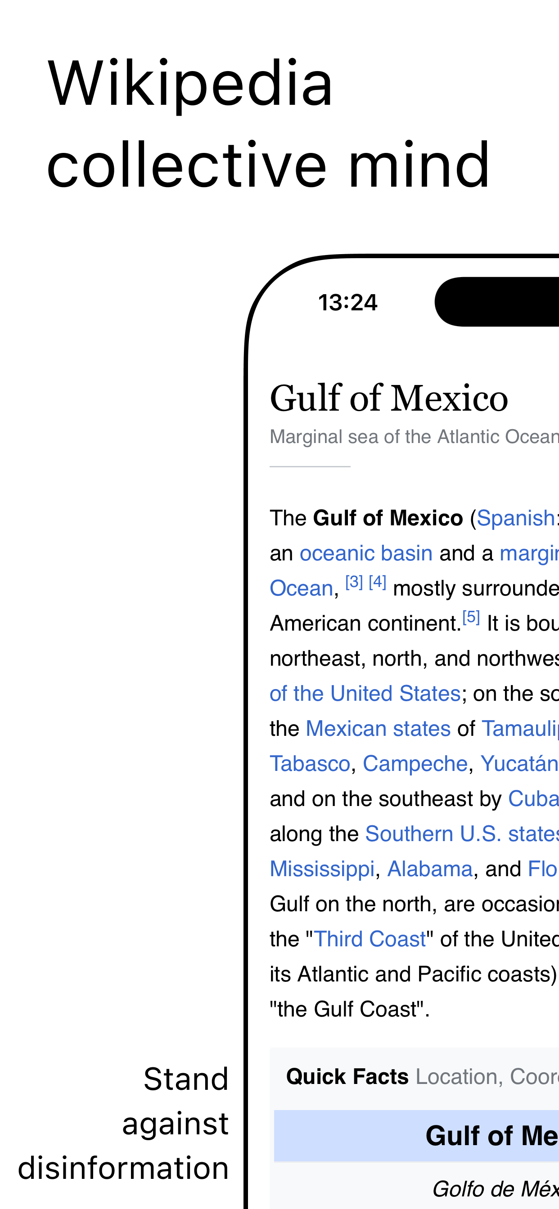Follow the oceanic basin link

pyautogui.click(x=366, y=553)
